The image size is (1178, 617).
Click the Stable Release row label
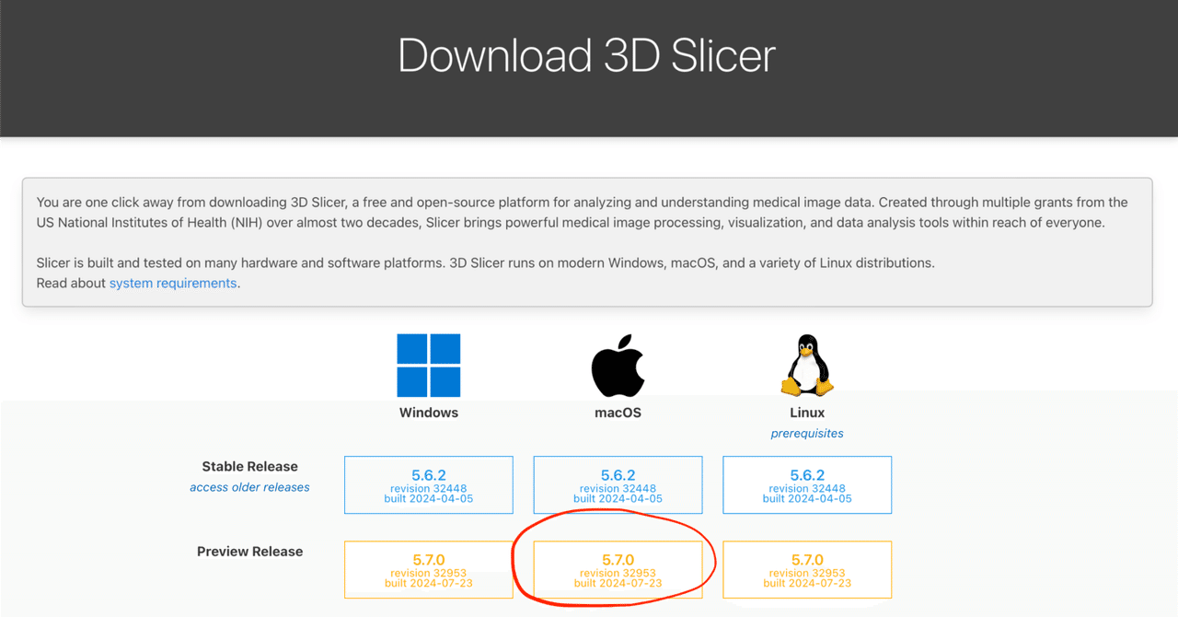click(x=249, y=466)
